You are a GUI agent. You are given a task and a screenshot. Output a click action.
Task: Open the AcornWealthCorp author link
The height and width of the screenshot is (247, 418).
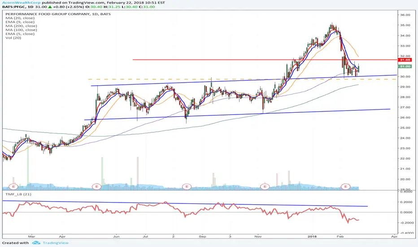pyautogui.click(x=22, y=2)
